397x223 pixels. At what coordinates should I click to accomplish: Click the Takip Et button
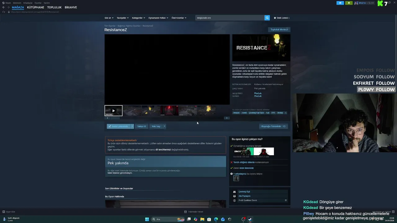point(141,126)
